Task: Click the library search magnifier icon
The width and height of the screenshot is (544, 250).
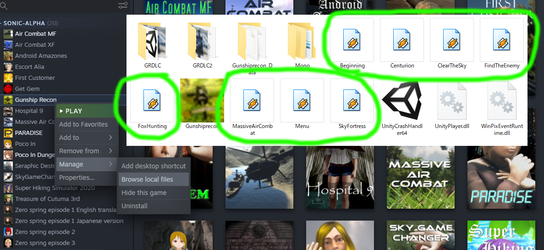Action: [x=4, y=6]
